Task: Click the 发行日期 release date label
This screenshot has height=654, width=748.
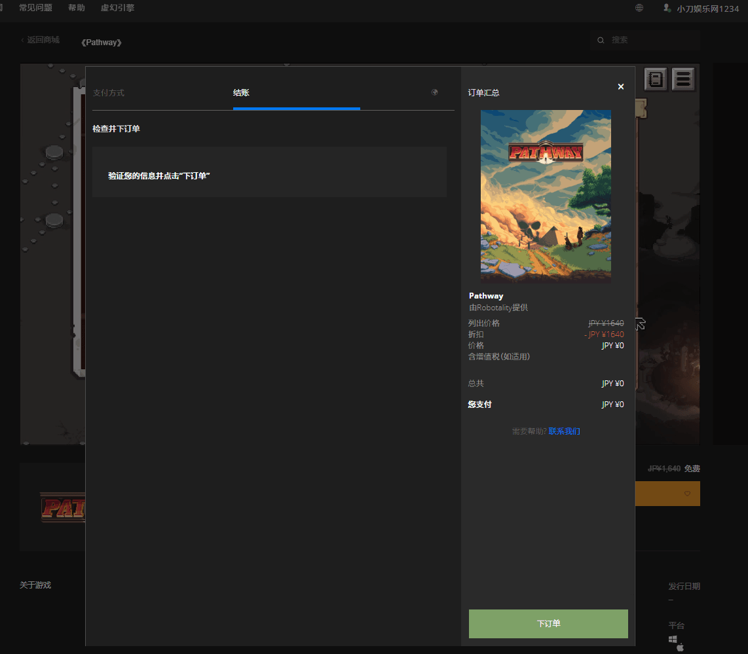Action: [684, 587]
